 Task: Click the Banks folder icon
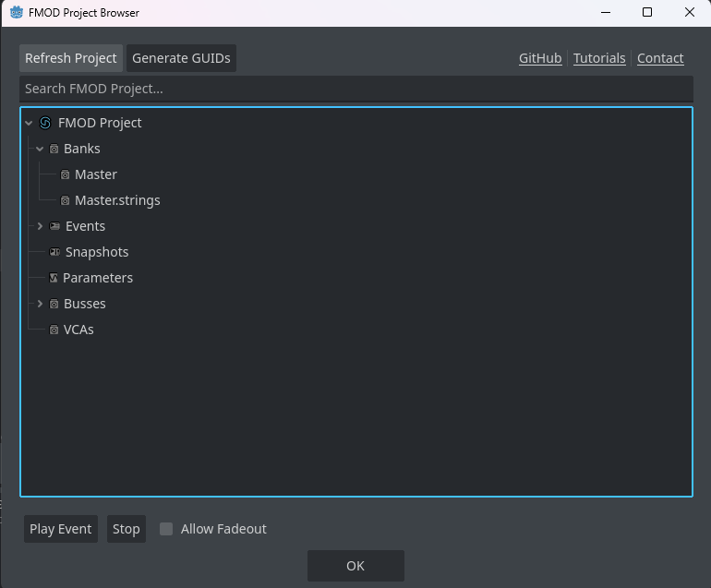click(54, 149)
